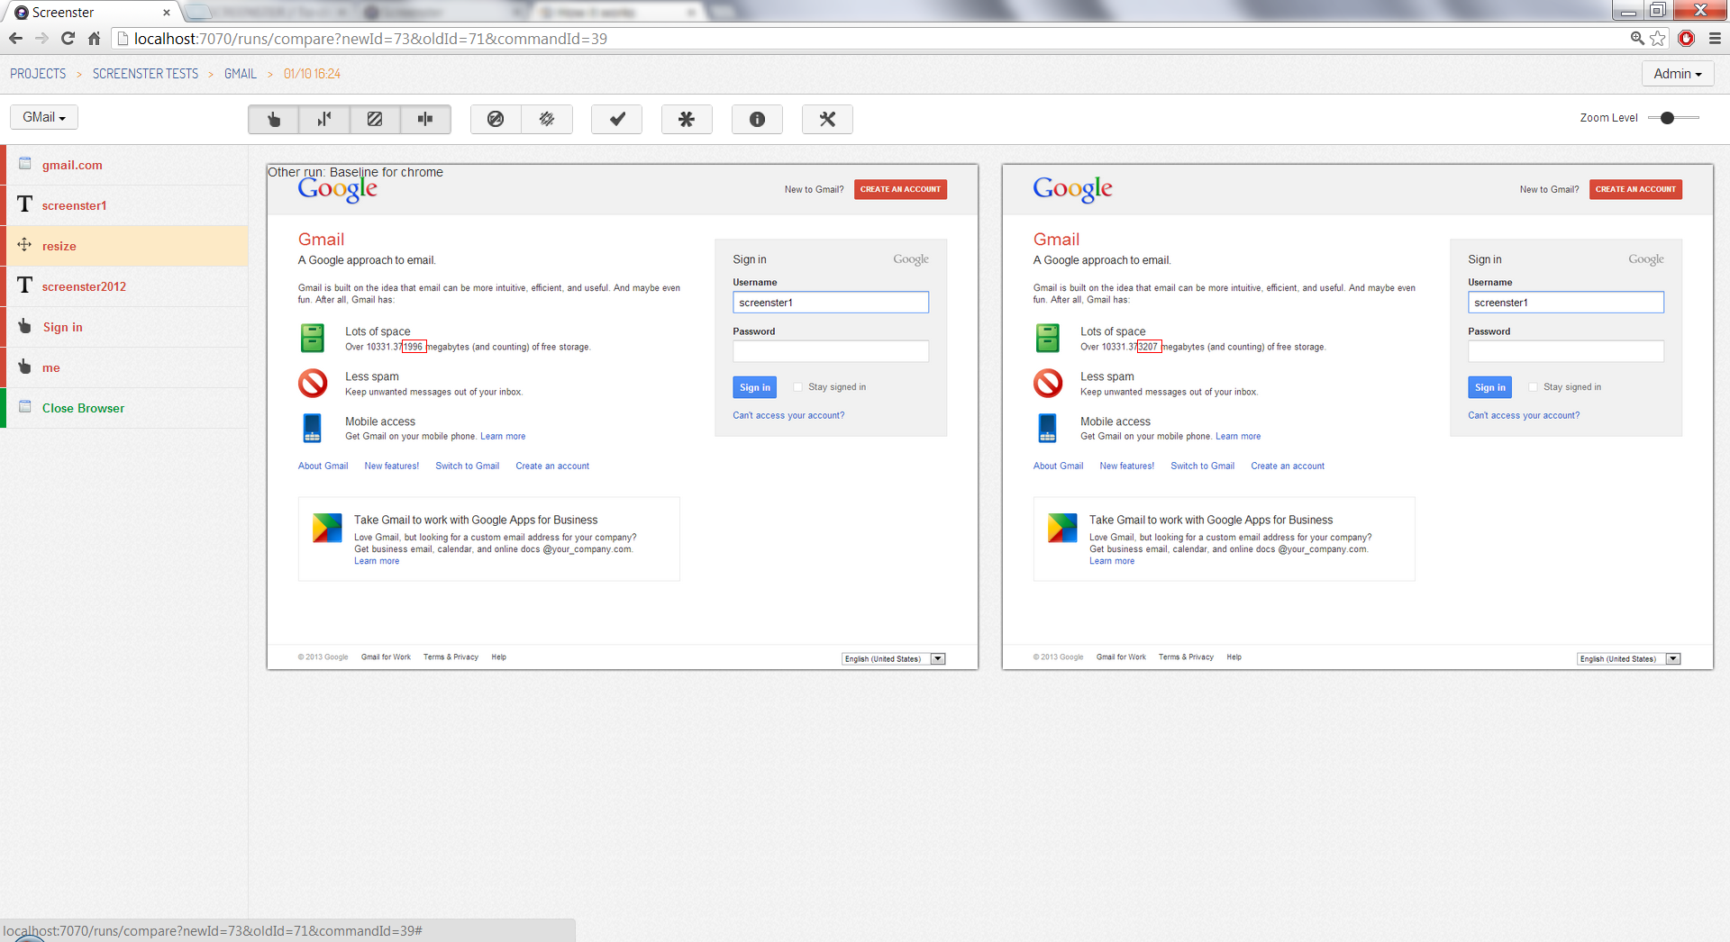The height and width of the screenshot is (942, 1730).
Task: Open the info icon button
Action: (757, 119)
